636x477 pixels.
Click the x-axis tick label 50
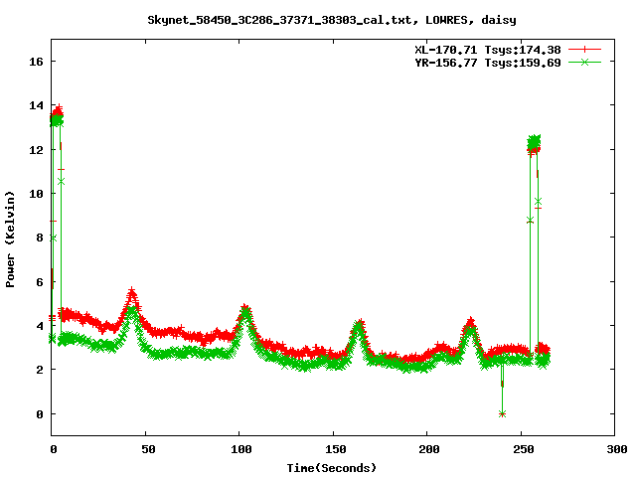pyautogui.click(x=148, y=449)
